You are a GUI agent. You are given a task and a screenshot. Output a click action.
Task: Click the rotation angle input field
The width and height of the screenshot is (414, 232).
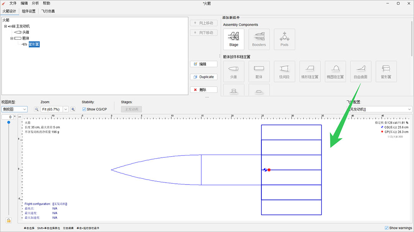click(7, 117)
